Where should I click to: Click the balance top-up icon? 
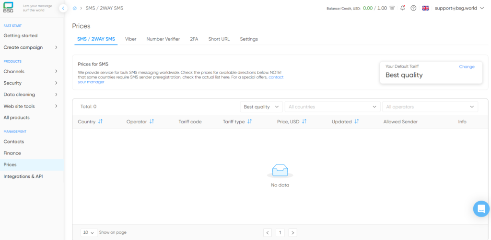(x=392, y=8)
